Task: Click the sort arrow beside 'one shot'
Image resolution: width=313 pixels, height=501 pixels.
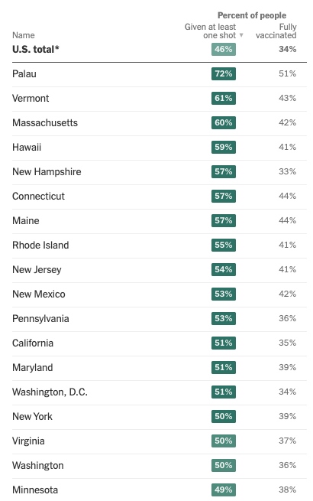Action: [x=241, y=35]
